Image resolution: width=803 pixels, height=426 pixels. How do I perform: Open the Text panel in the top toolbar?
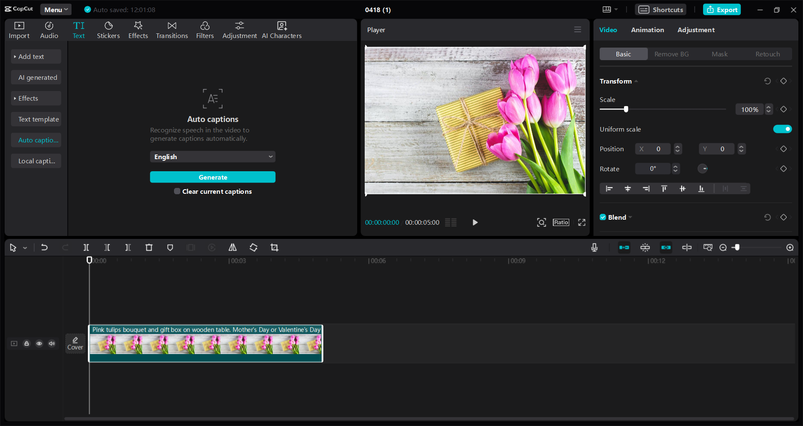79,29
